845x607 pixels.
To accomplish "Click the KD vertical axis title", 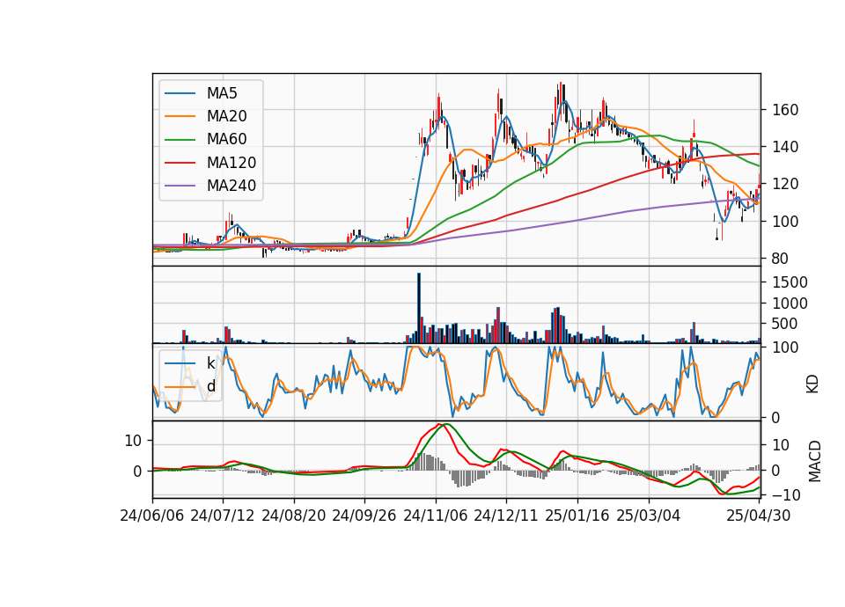I will click(812, 384).
